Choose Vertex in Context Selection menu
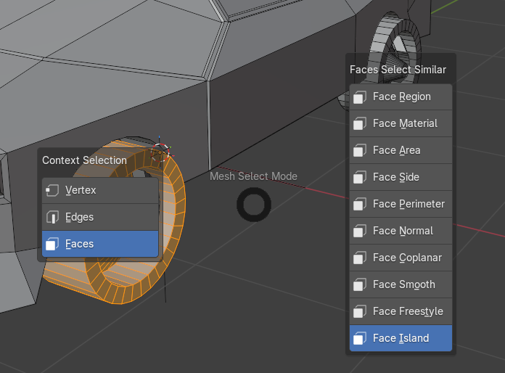The image size is (505, 373). pyautogui.click(x=100, y=190)
